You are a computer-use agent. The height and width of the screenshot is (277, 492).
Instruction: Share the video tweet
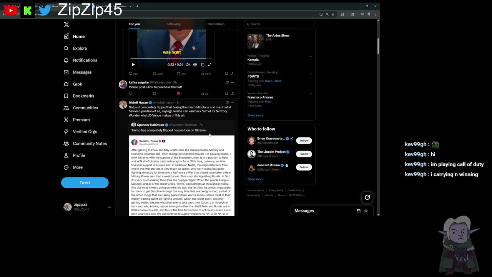click(x=233, y=73)
